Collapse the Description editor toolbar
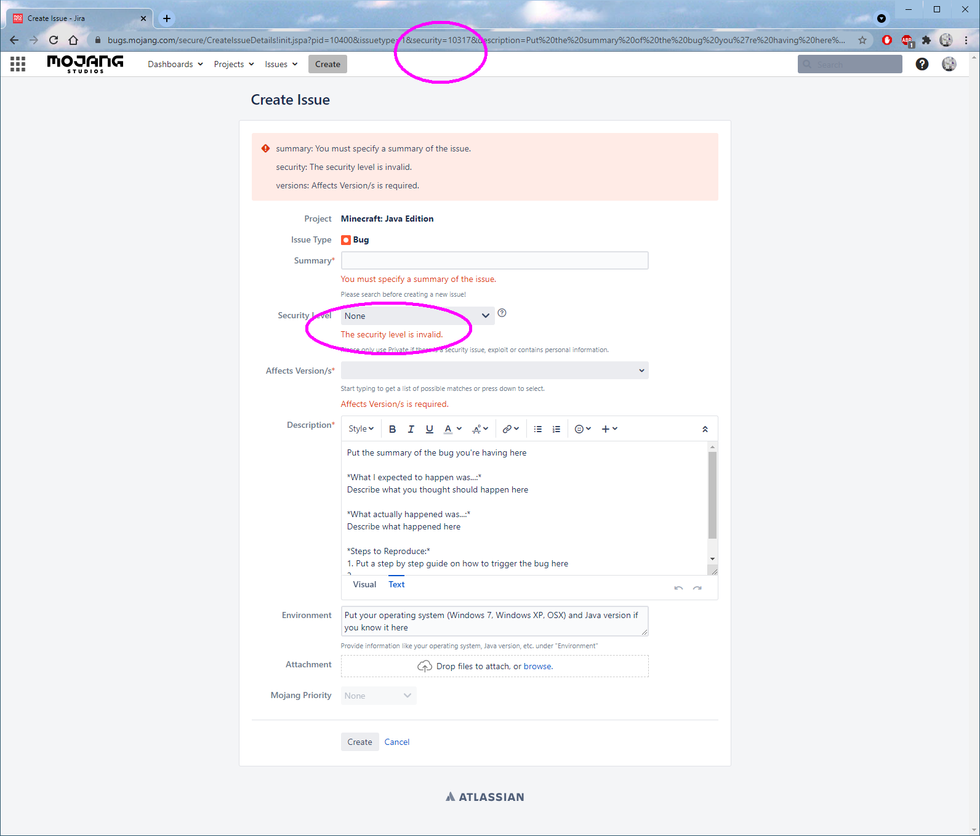The width and height of the screenshot is (980, 836). (705, 429)
